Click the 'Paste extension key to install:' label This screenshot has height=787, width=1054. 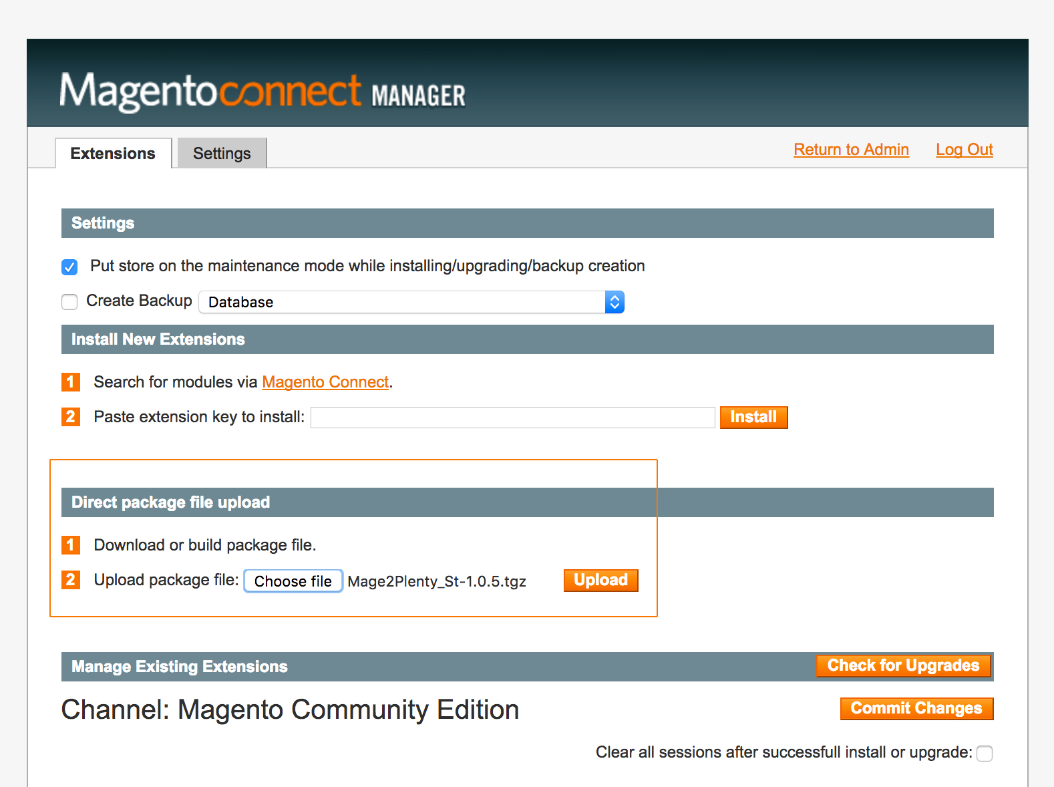pyautogui.click(x=199, y=417)
